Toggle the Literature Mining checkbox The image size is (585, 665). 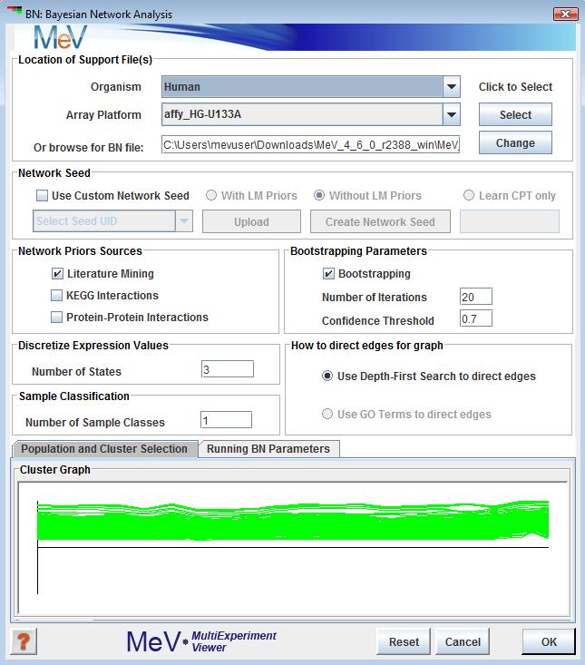tap(58, 273)
